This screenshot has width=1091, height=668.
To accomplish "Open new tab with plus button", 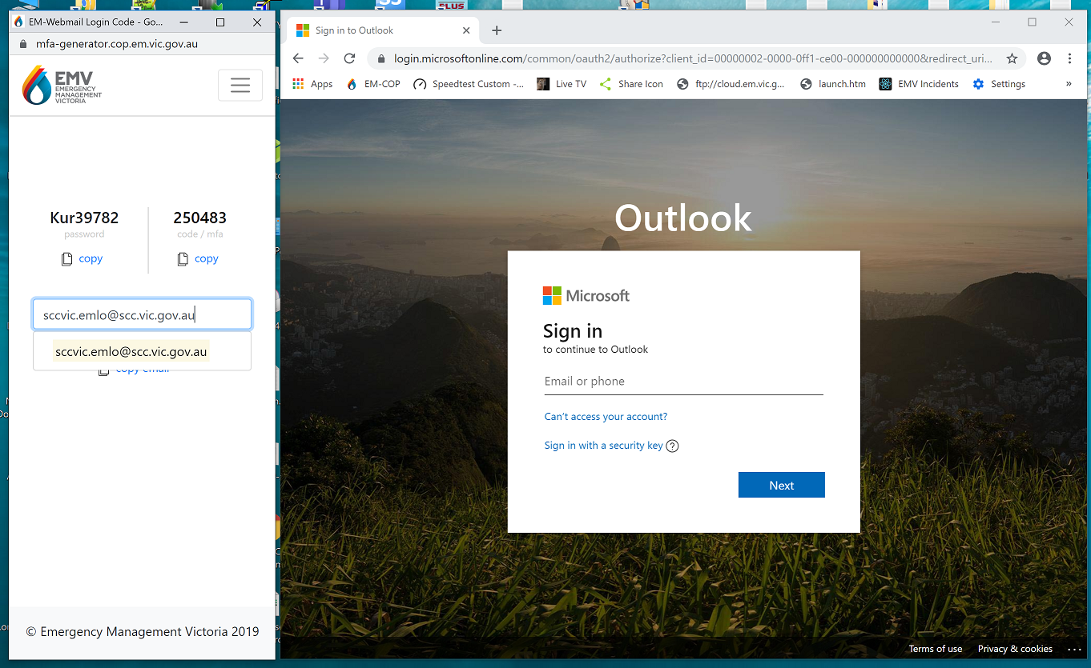I will pyautogui.click(x=497, y=30).
